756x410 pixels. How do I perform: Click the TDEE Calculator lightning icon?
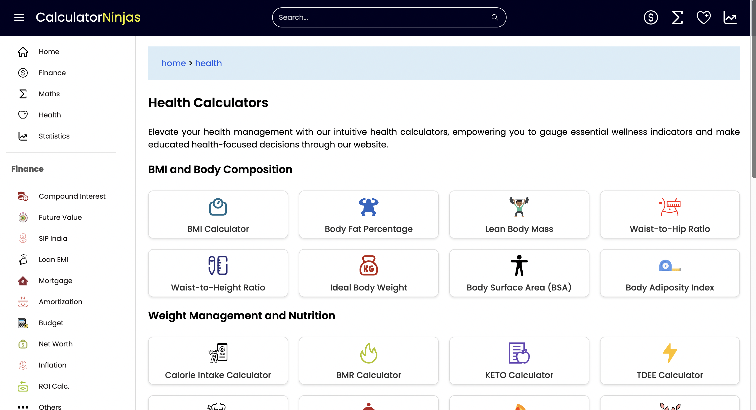pyautogui.click(x=670, y=353)
